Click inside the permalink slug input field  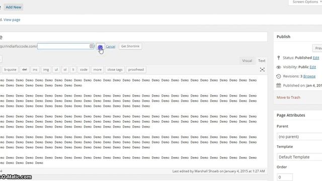click(x=65, y=46)
